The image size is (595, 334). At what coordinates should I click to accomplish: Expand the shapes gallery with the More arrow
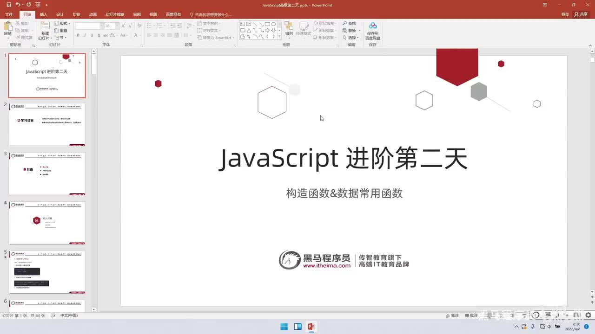(279, 36)
